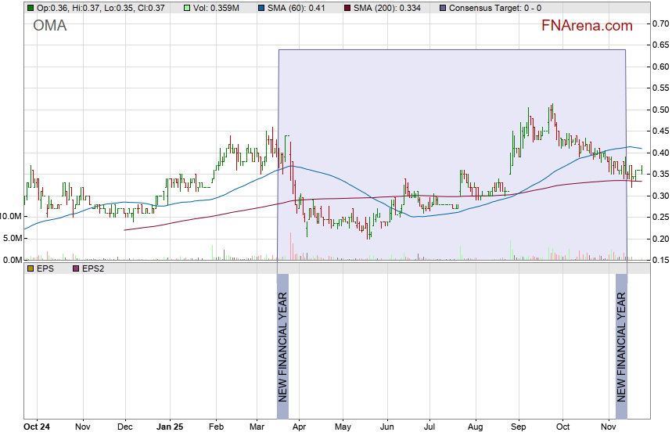Click the green OHLC price legend swatch
Image resolution: width=672 pixels, height=443 pixels.
coord(31,8)
